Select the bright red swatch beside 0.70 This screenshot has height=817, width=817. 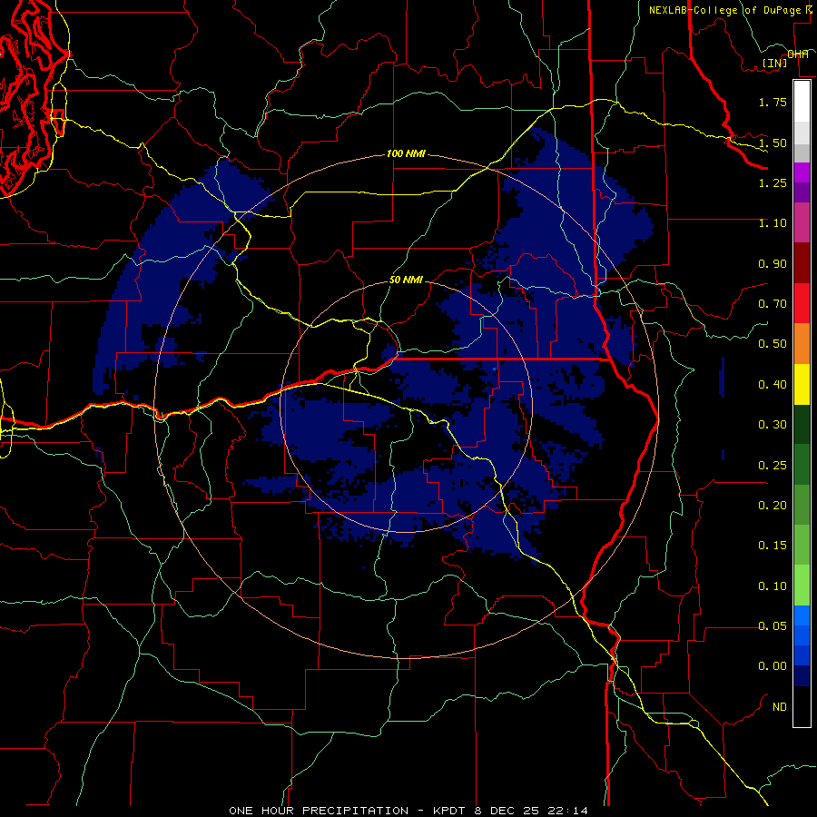pyautogui.click(x=802, y=303)
